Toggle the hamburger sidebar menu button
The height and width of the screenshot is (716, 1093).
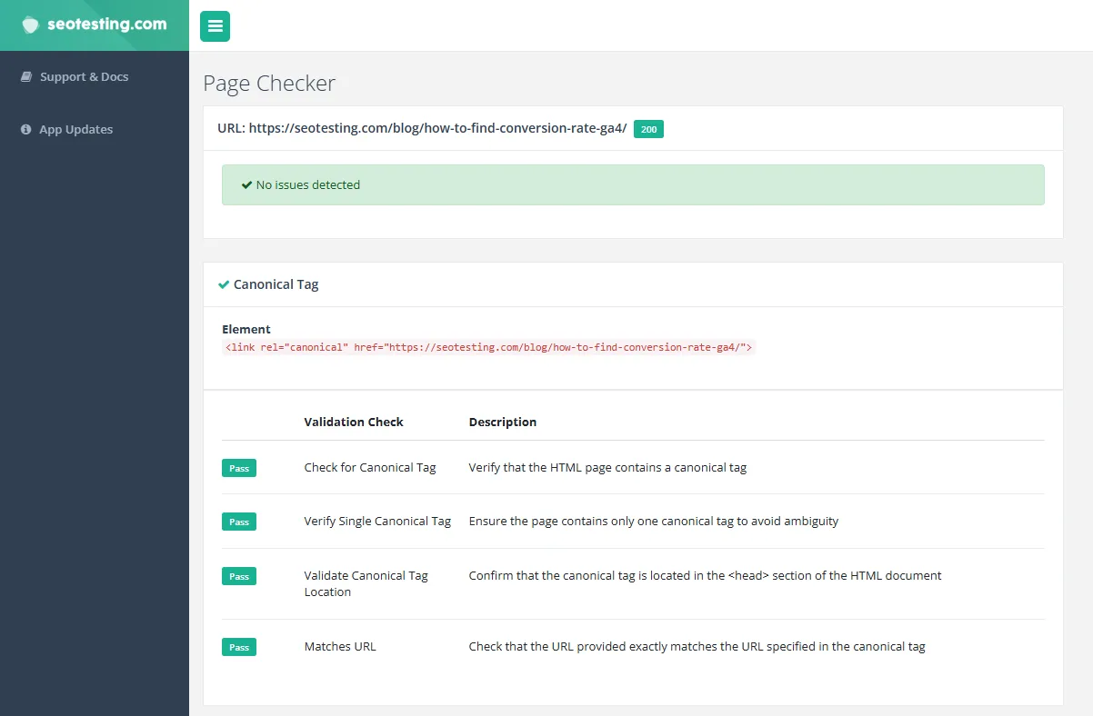[x=216, y=26]
